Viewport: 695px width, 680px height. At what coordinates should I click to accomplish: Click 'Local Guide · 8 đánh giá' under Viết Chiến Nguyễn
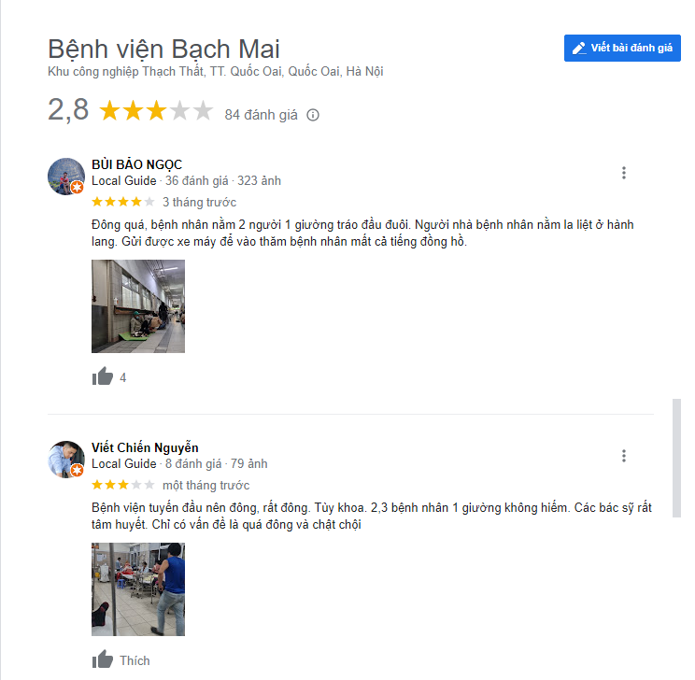(156, 463)
